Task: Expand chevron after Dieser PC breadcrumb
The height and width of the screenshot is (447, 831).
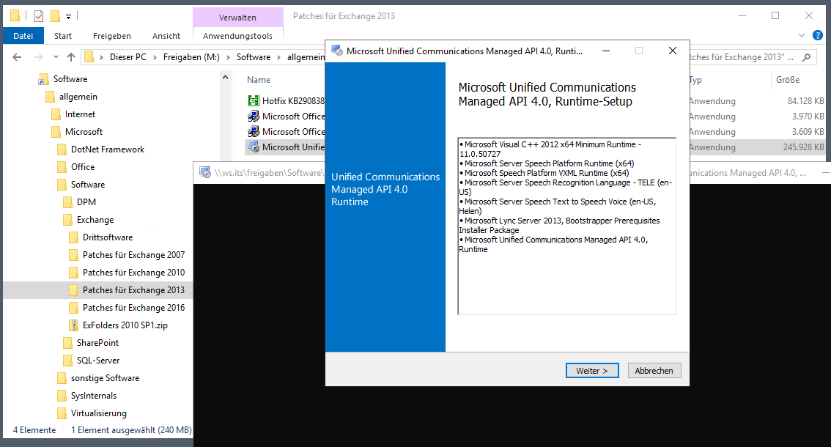Action: (x=155, y=57)
